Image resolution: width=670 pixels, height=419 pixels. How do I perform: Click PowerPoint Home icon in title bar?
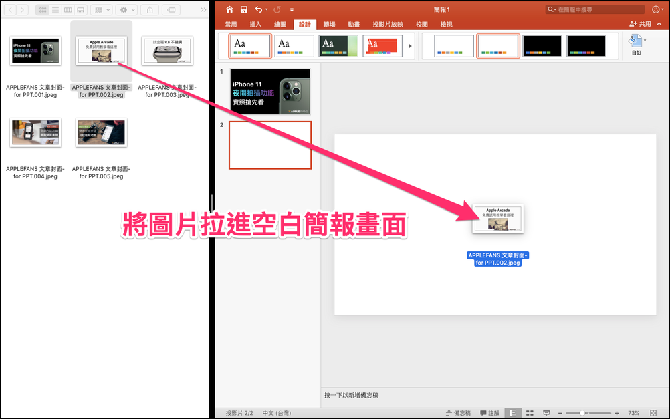pyautogui.click(x=229, y=9)
